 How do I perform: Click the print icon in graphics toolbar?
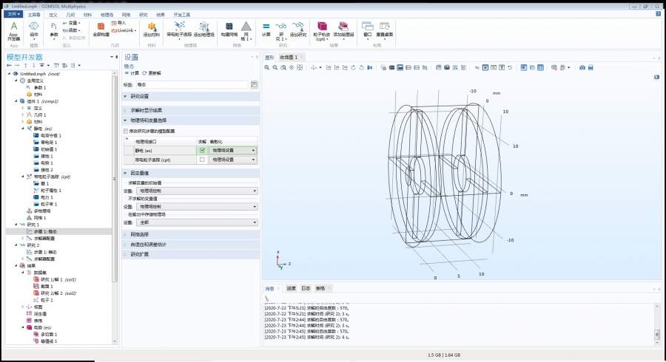591,67
